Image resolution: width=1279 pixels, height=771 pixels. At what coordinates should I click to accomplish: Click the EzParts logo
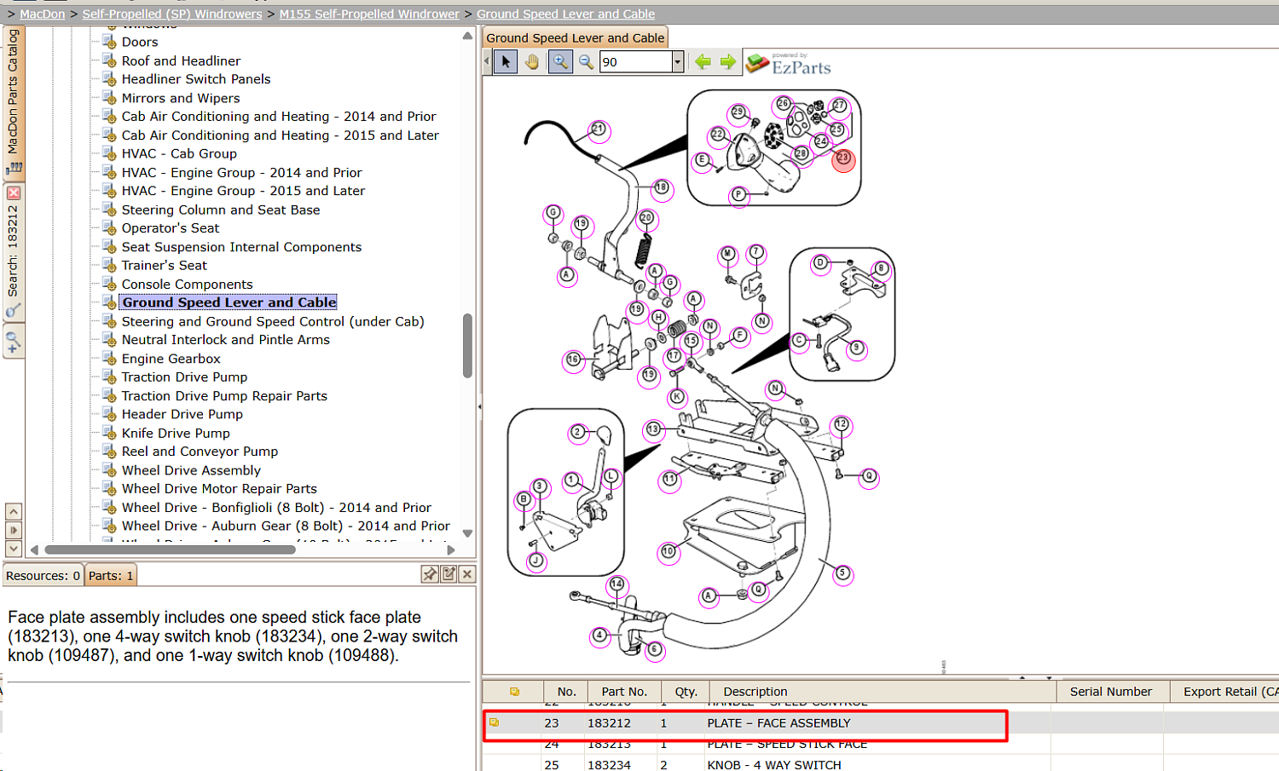point(789,64)
